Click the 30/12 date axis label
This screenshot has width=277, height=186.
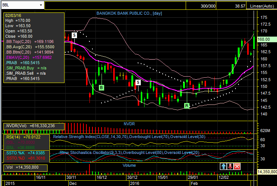tap(132, 177)
